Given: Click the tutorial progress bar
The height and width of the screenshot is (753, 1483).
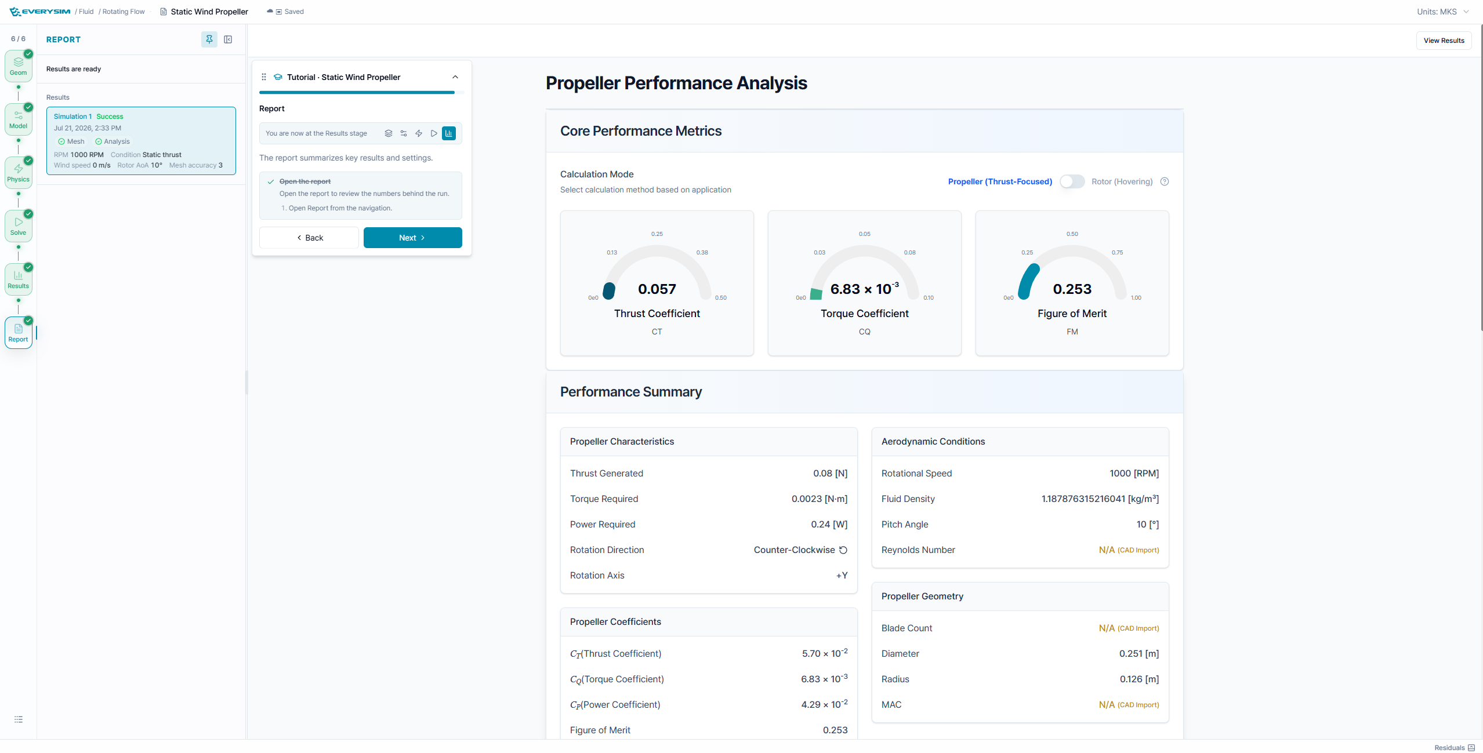Looking at the screenshot, I should click(361, 93).
